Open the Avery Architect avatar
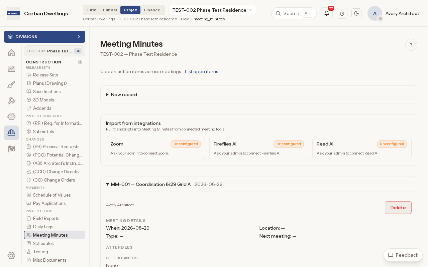 tap(375, 13)
